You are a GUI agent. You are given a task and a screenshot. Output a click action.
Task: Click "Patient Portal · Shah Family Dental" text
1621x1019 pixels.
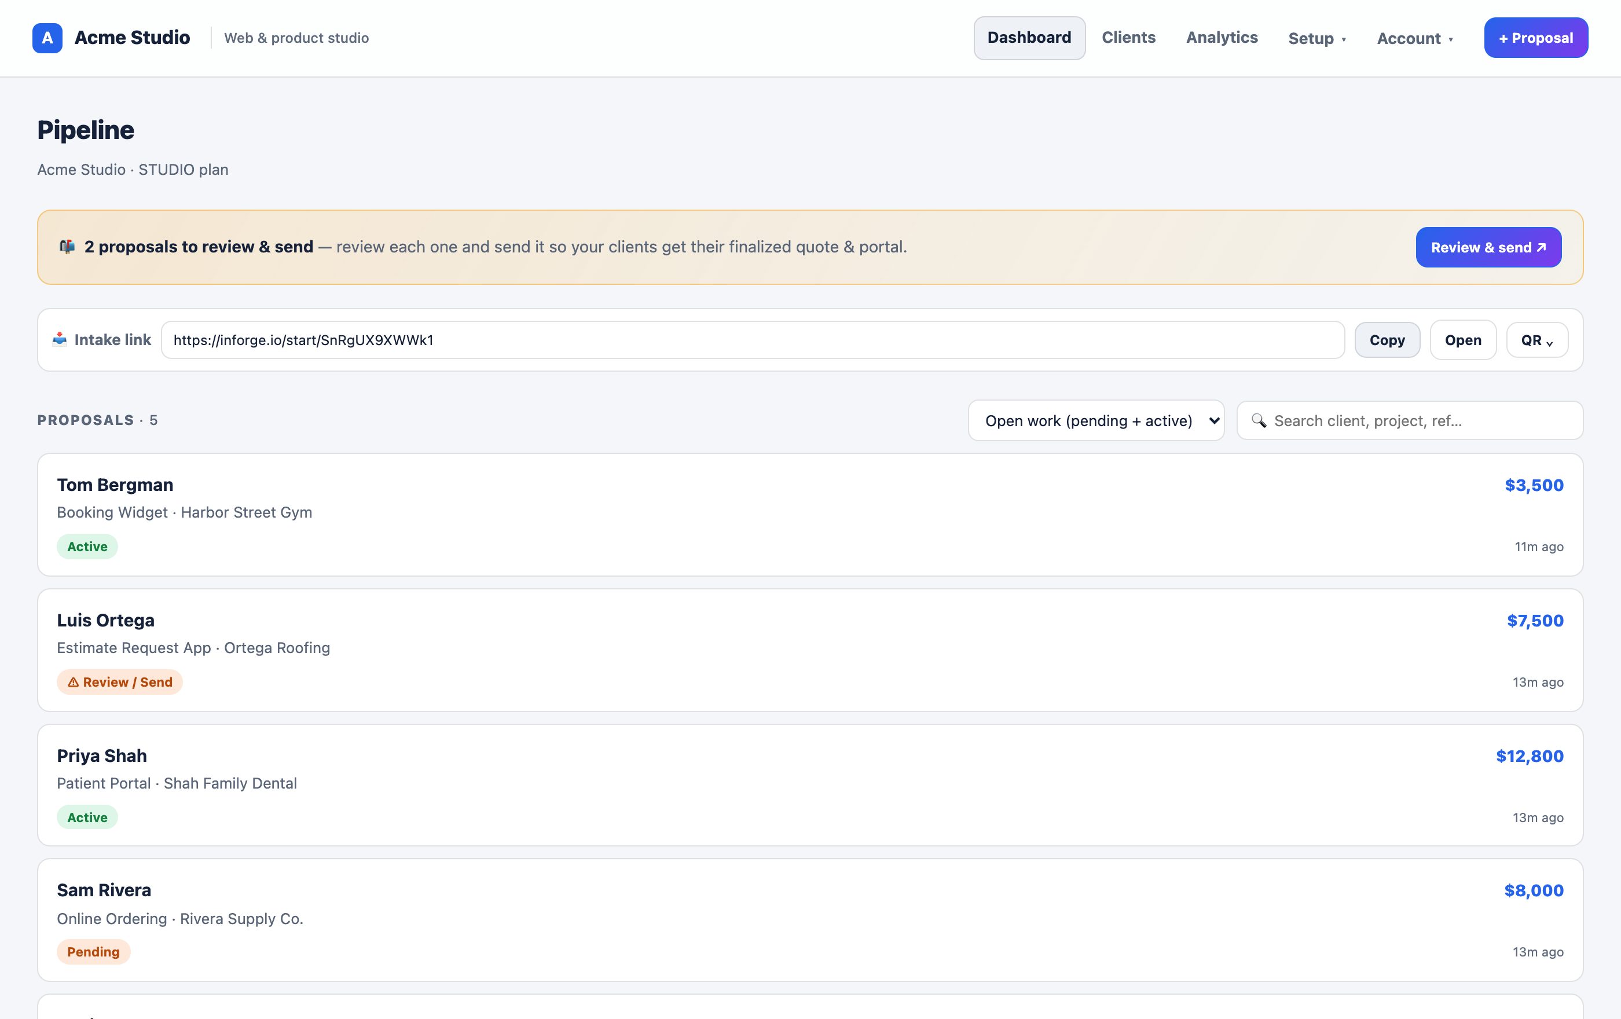[x=177, y=783]
